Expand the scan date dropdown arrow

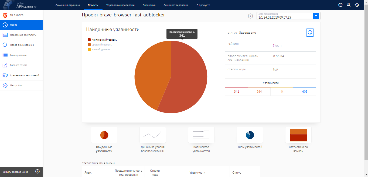316,16
